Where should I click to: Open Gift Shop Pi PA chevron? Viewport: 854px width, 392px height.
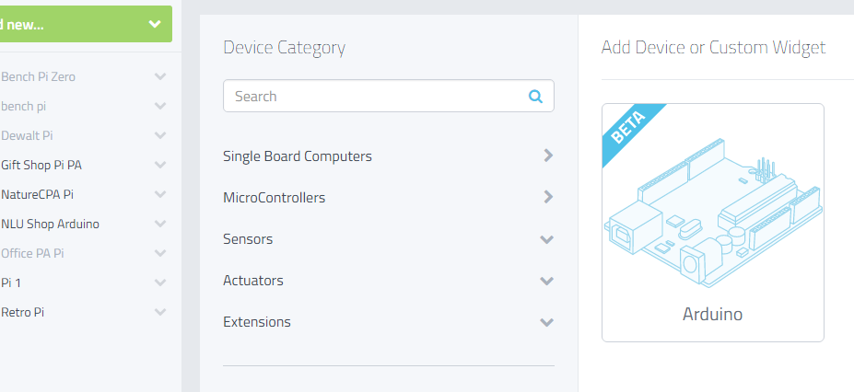[x=160, y=165]
